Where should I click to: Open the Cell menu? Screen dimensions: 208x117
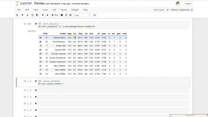[54, 10]
